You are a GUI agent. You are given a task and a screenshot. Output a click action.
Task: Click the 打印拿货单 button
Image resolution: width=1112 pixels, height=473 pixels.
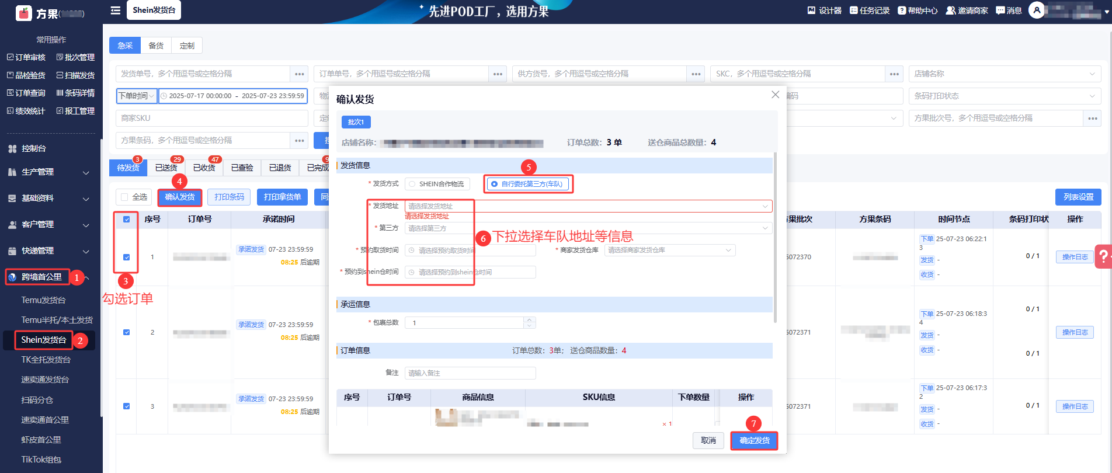pos(283,197)
